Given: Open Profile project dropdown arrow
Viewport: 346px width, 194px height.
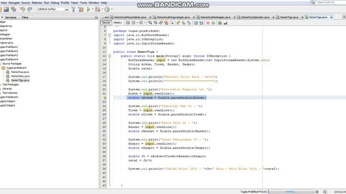Looking at the screenshot, I should [112, 9].
